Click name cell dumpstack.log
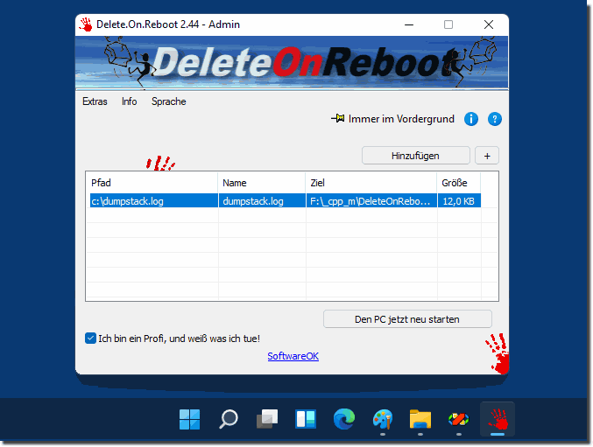This screenshot has height=447, width=593. (x=262, y=201)
